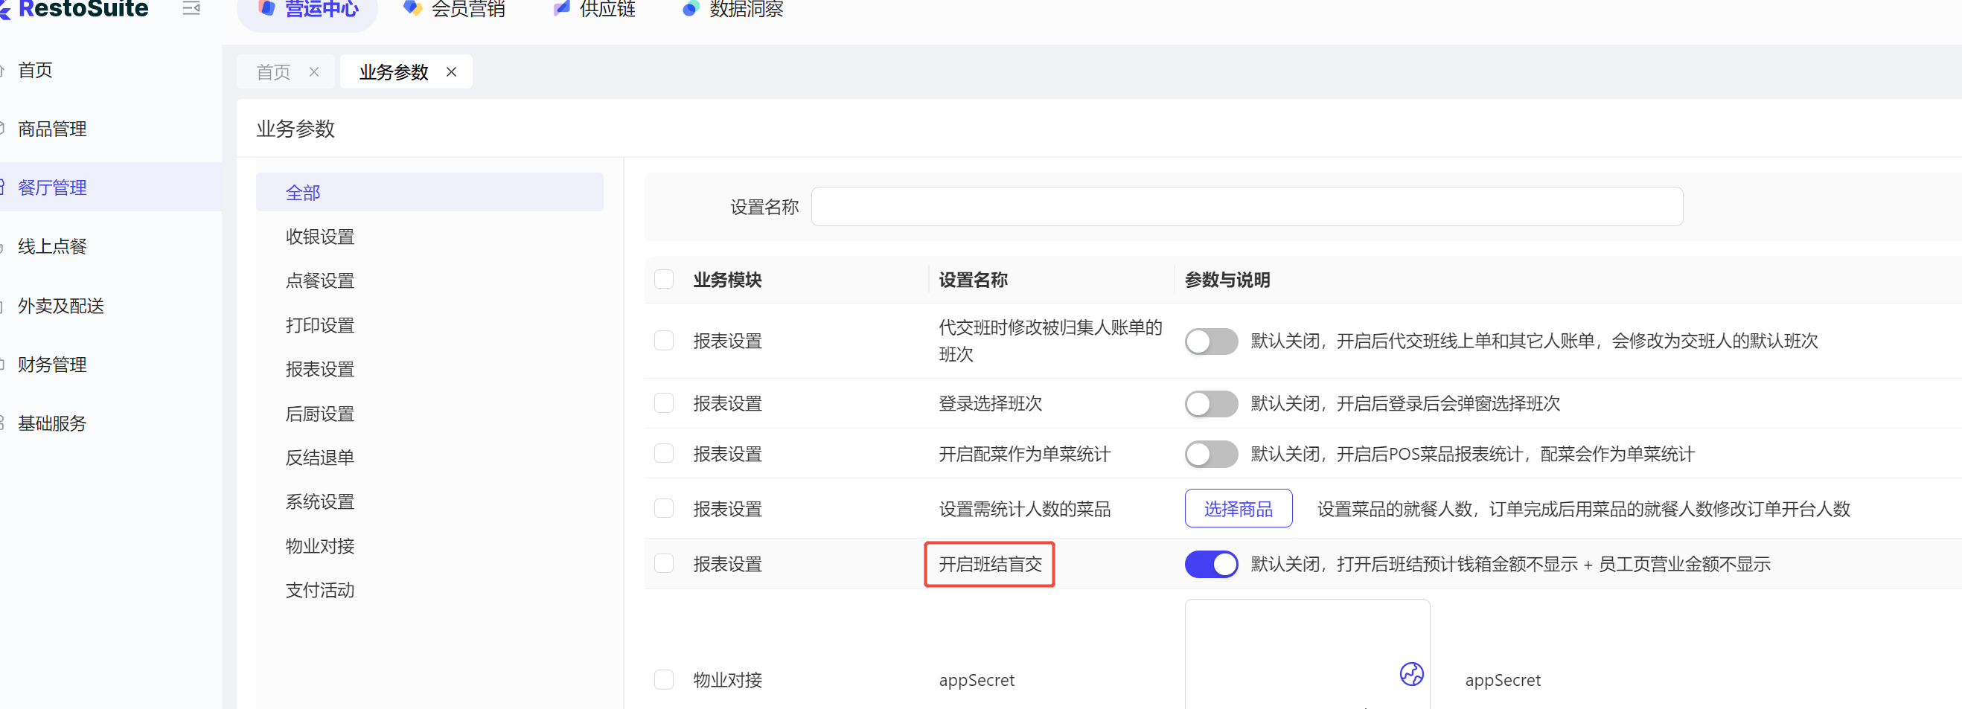Toggle 登录选择班次 switch

(x=1211, y=404)
